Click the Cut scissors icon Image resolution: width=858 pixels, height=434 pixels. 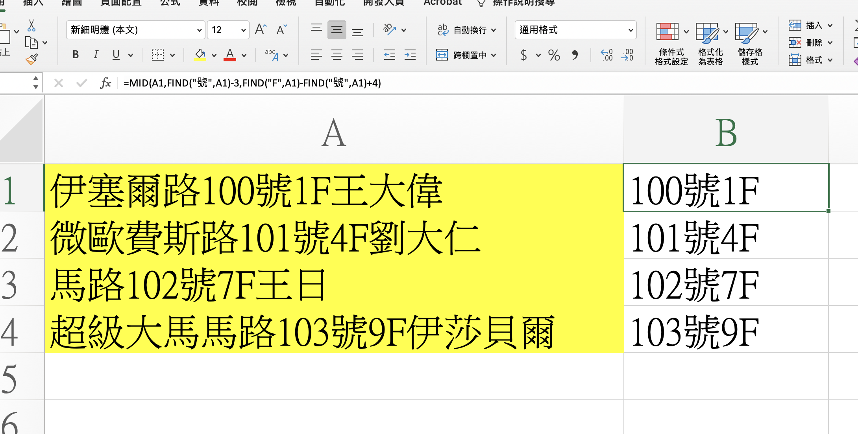[31, 26]
